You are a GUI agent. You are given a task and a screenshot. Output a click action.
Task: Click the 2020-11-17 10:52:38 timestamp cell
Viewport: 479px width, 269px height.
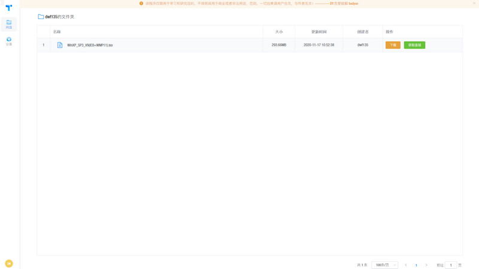point(319,45)
